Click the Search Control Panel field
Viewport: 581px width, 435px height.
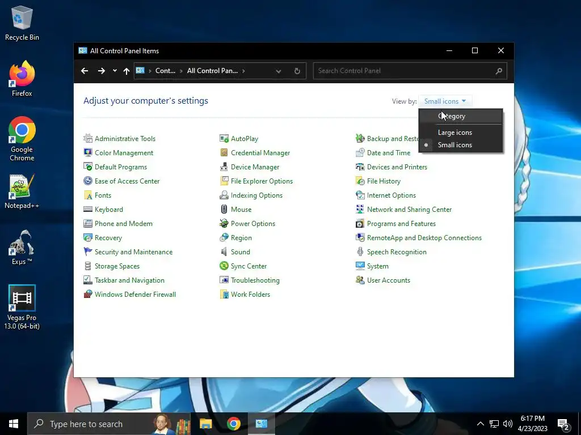tap(410, 71)
